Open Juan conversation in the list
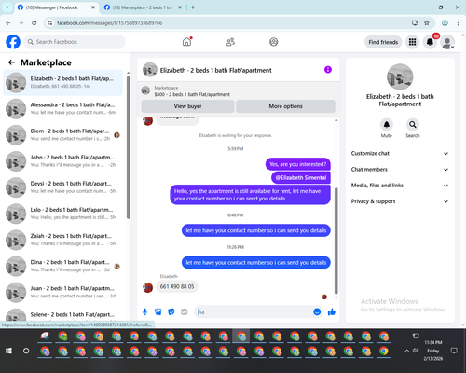The height and width of the screenshot is (373, 466). tap(62, 293)
